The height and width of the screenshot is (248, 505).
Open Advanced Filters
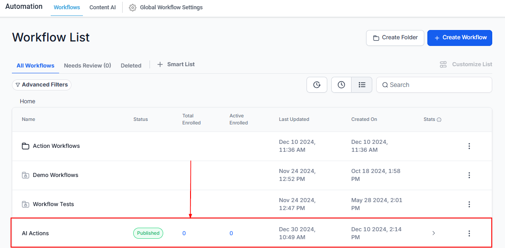pyautogui.click(x=41, y=85)
